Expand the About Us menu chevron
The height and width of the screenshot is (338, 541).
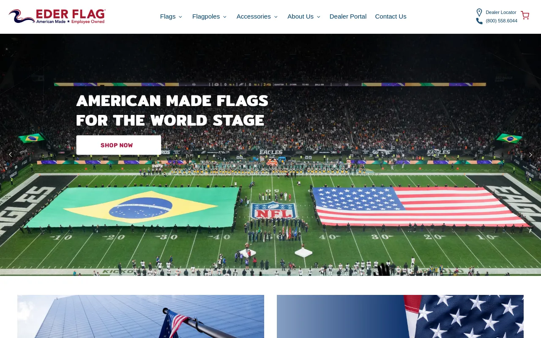(x=318, y=17)
